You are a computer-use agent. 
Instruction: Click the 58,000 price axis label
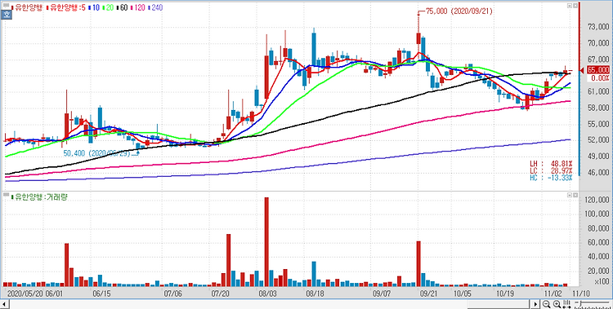coord(598,108)
